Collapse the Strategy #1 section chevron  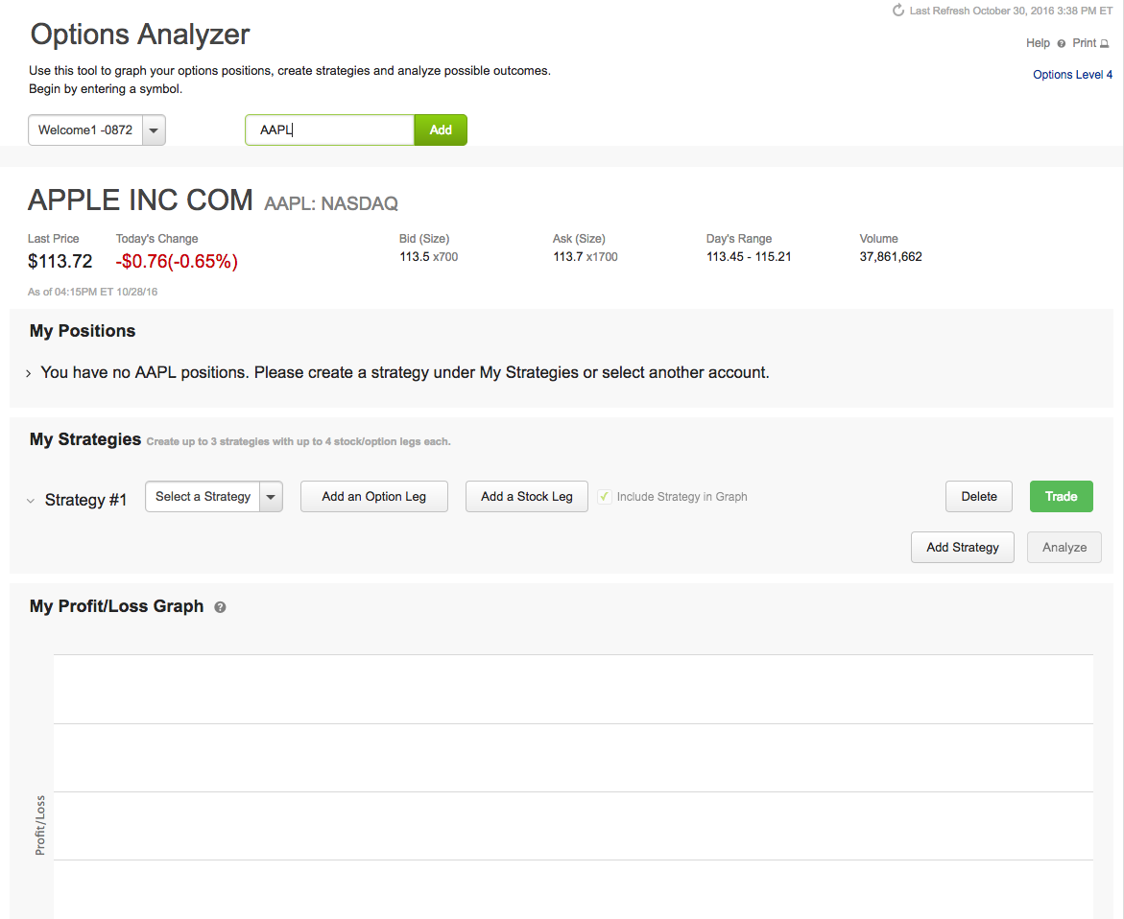coord(31,501)
